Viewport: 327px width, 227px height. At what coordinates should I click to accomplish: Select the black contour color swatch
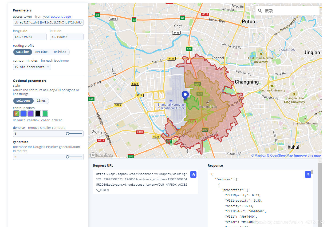click(38, 114)
